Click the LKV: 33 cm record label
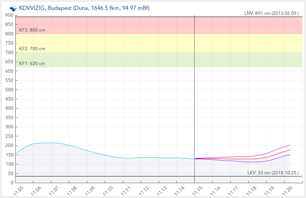306x198 pixels. tap(273, 173)
